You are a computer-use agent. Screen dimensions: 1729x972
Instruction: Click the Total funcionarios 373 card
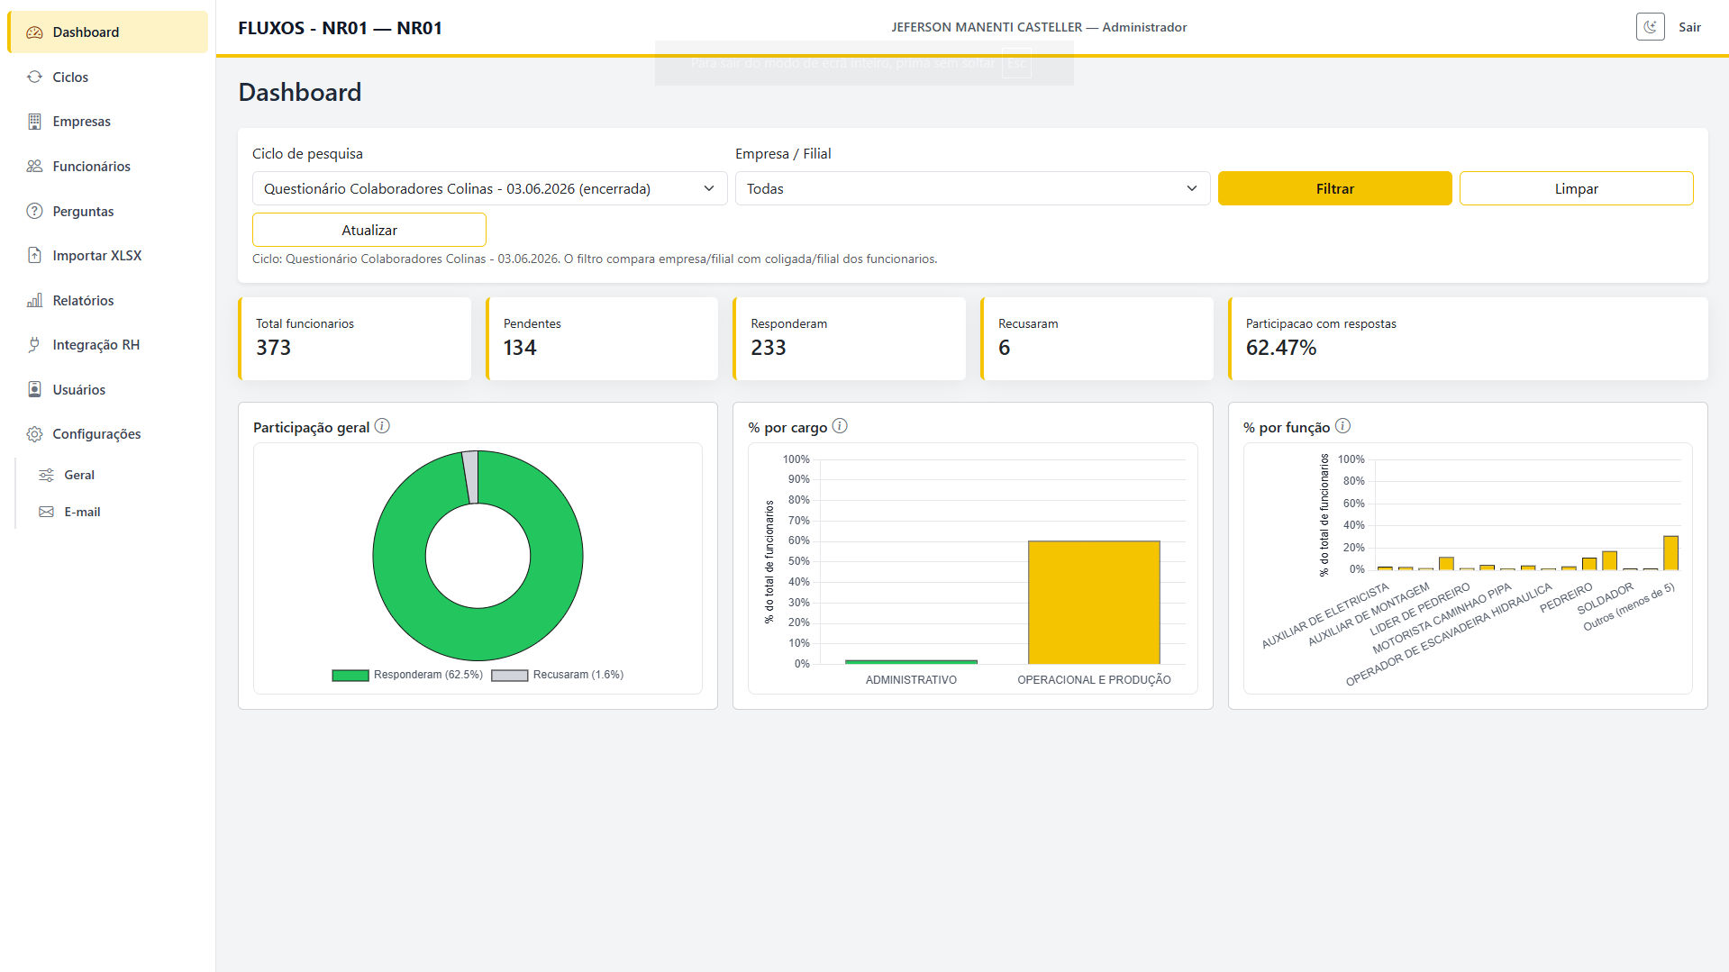click(355, 339)
